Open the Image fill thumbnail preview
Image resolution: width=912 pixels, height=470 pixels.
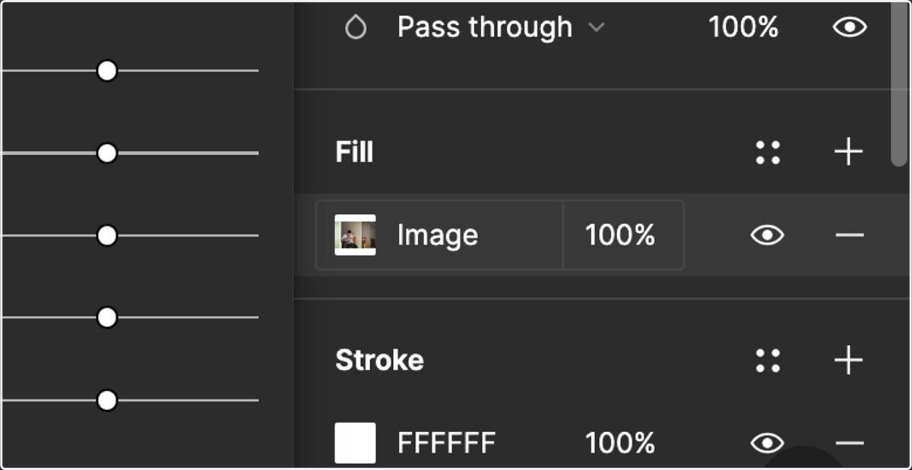(x=356, y=235)
